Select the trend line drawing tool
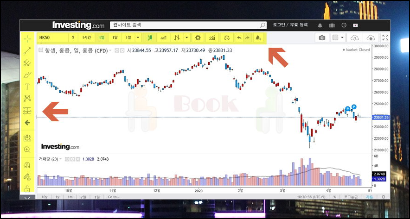410x219 pixels. [x=27, y=50]
